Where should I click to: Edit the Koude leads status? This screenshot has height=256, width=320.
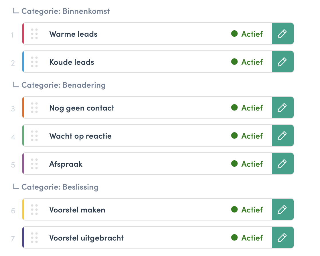pos(283,62)
